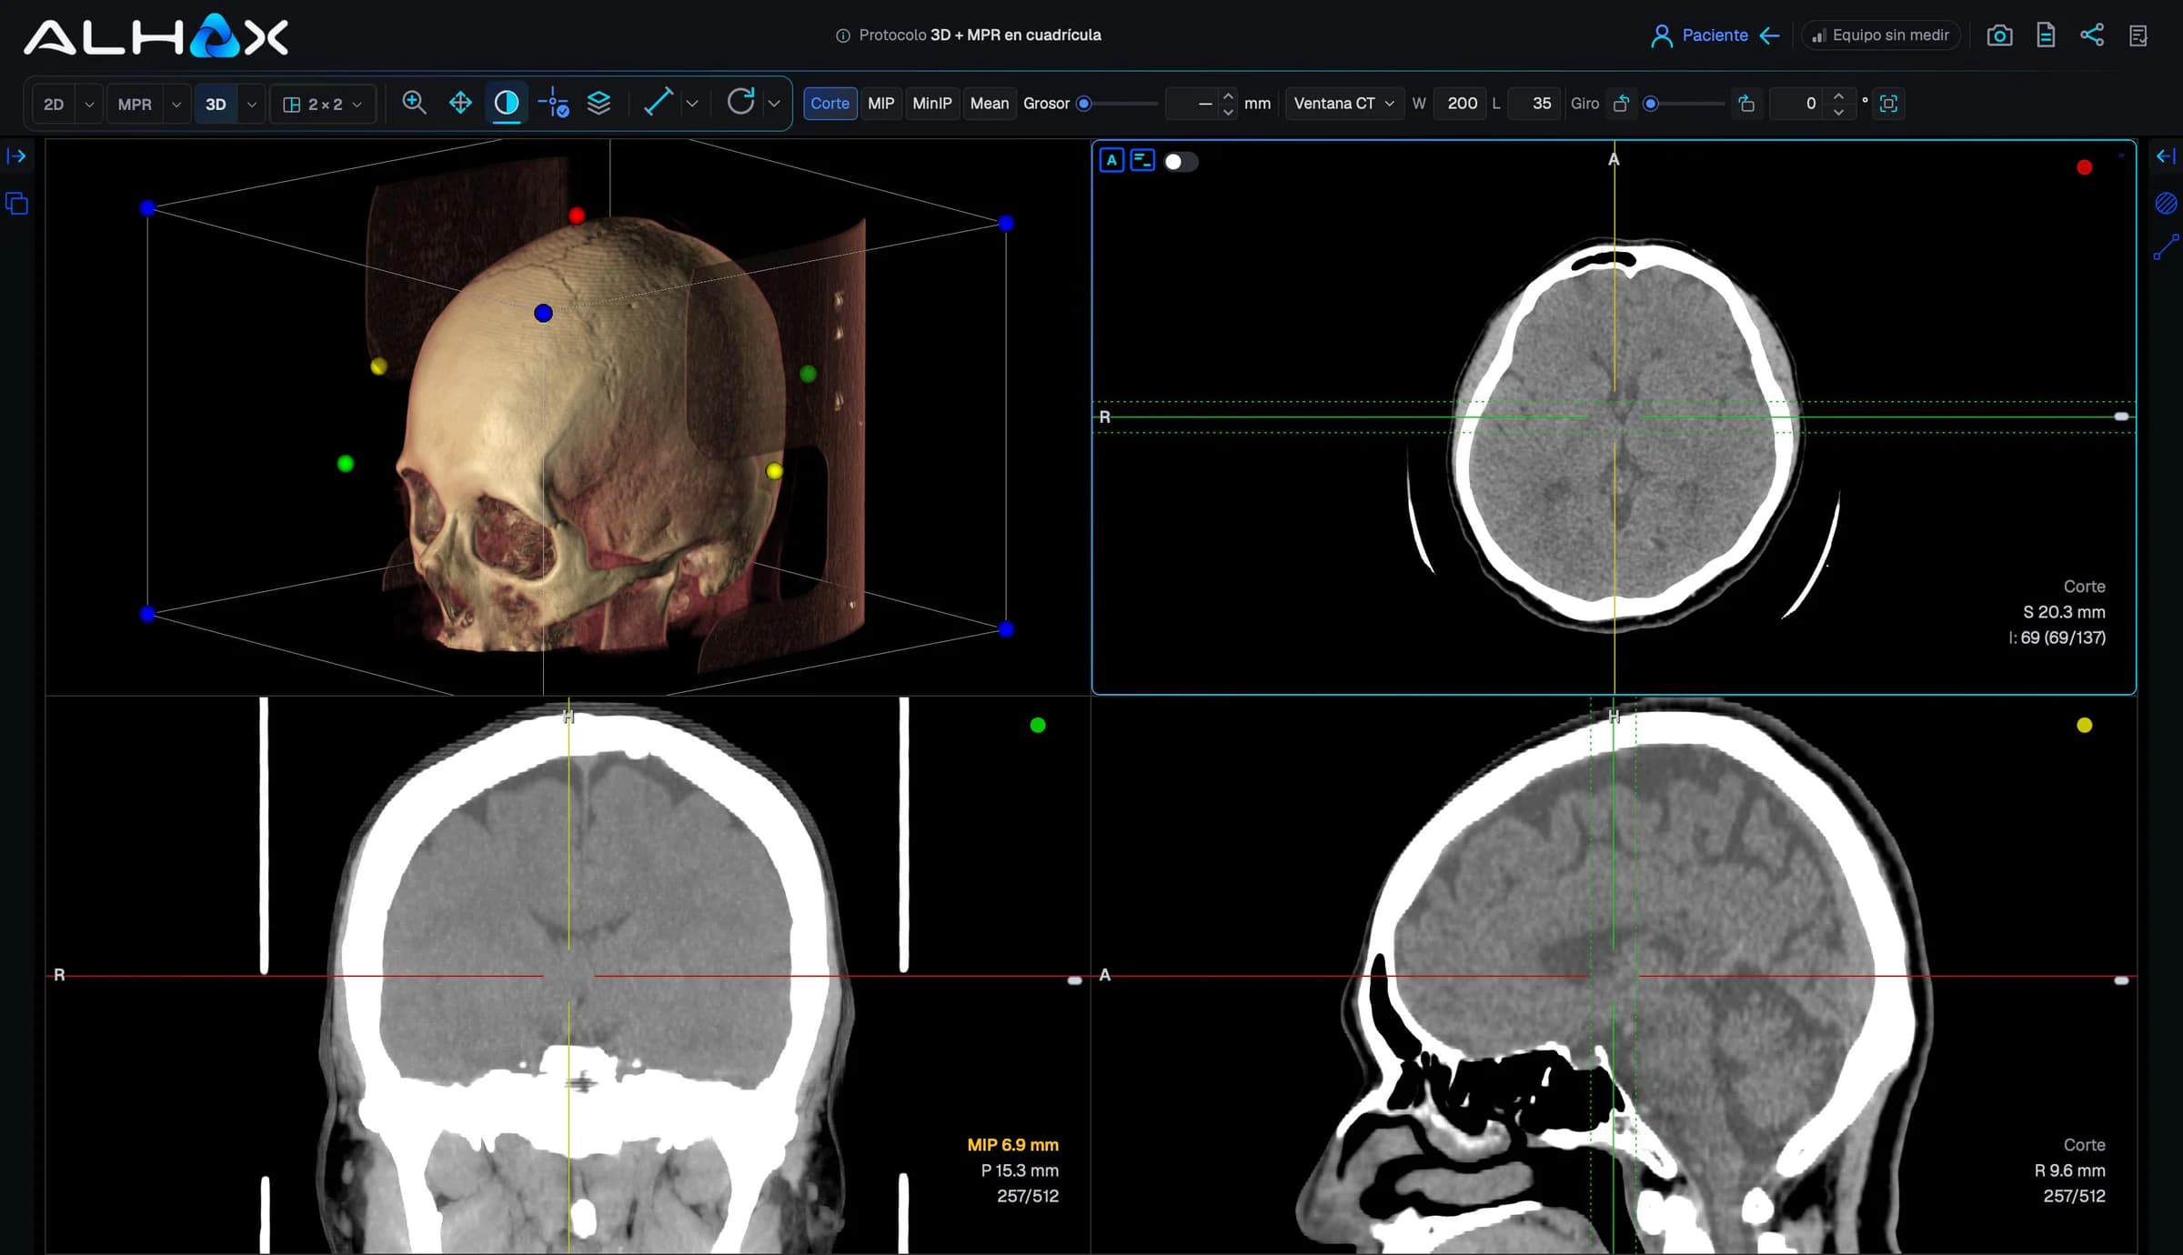Click the hatched circle icon on right sidebar
Image resolution: width=2183 pixels, height=1255 pixels.
(2166, 204)
